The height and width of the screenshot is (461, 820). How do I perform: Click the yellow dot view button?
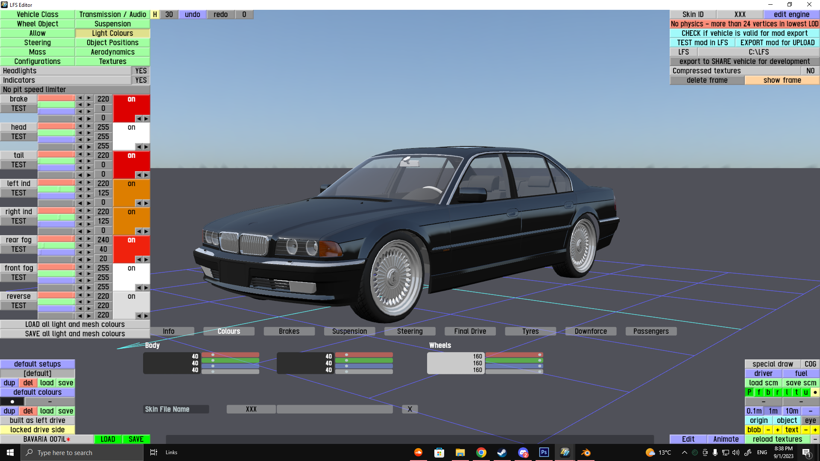coord(815,392)
